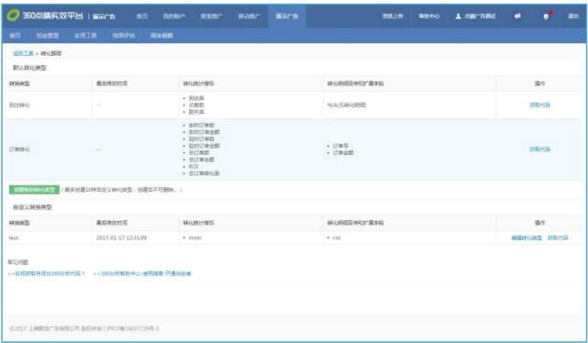The width and height of the screenshot is (588, 343).
Task: Select the 到达转化 conversion type cell
Action: point(19,105)
